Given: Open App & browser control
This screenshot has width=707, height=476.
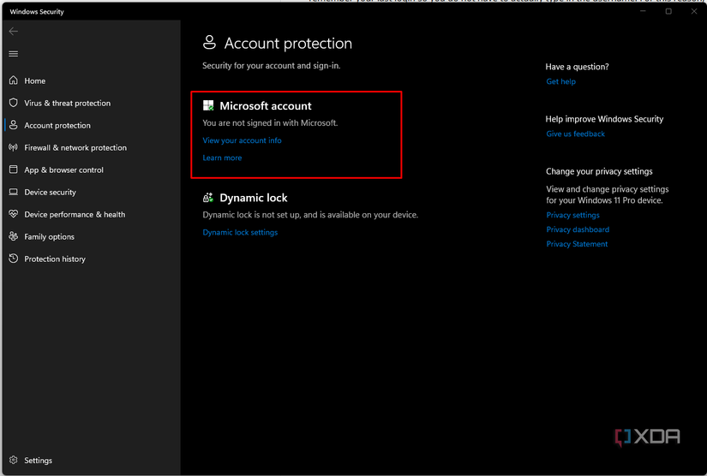Looking at the screenshot, I should (63, 170).
